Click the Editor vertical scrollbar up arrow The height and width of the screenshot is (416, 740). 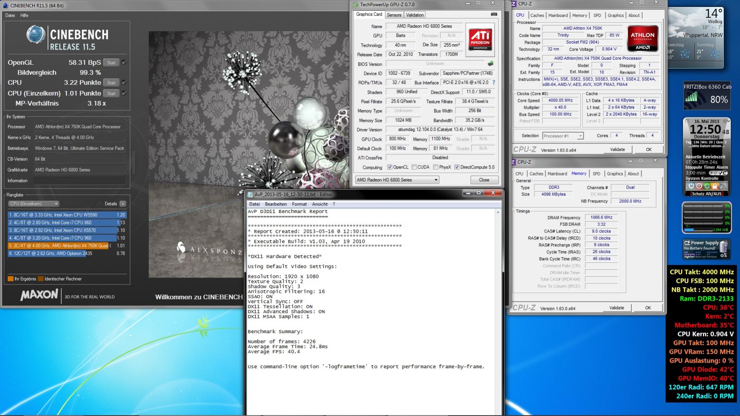(x=498, y=212)
